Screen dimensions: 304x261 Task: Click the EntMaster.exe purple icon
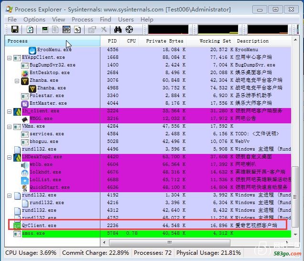click(x=25, y=104)
